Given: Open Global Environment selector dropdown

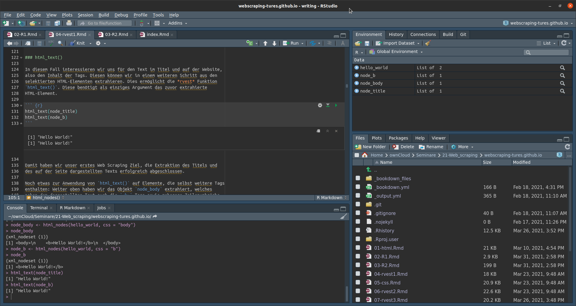Looking at the screenshot, I should click(x=396, y=51).
